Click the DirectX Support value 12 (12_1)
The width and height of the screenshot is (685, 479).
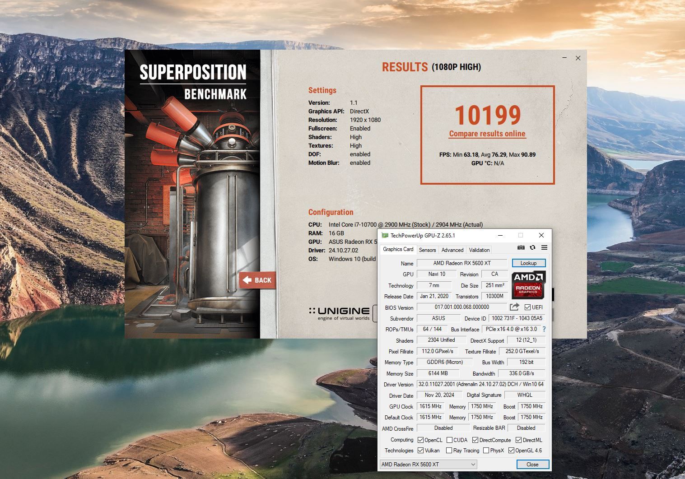click(526, 340)
